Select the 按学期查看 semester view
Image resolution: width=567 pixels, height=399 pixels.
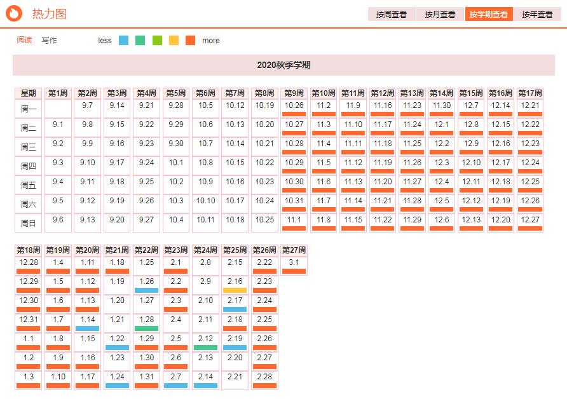488,14
